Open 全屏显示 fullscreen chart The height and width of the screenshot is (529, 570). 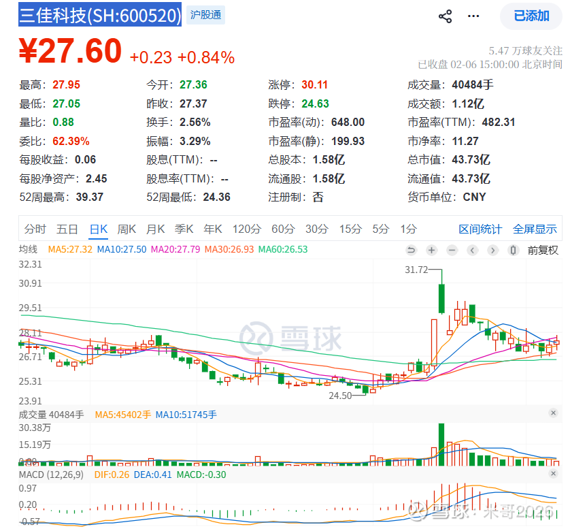(x=535, y=229)
